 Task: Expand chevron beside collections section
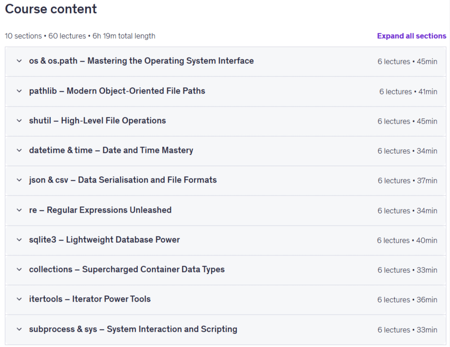click(19, 270)
